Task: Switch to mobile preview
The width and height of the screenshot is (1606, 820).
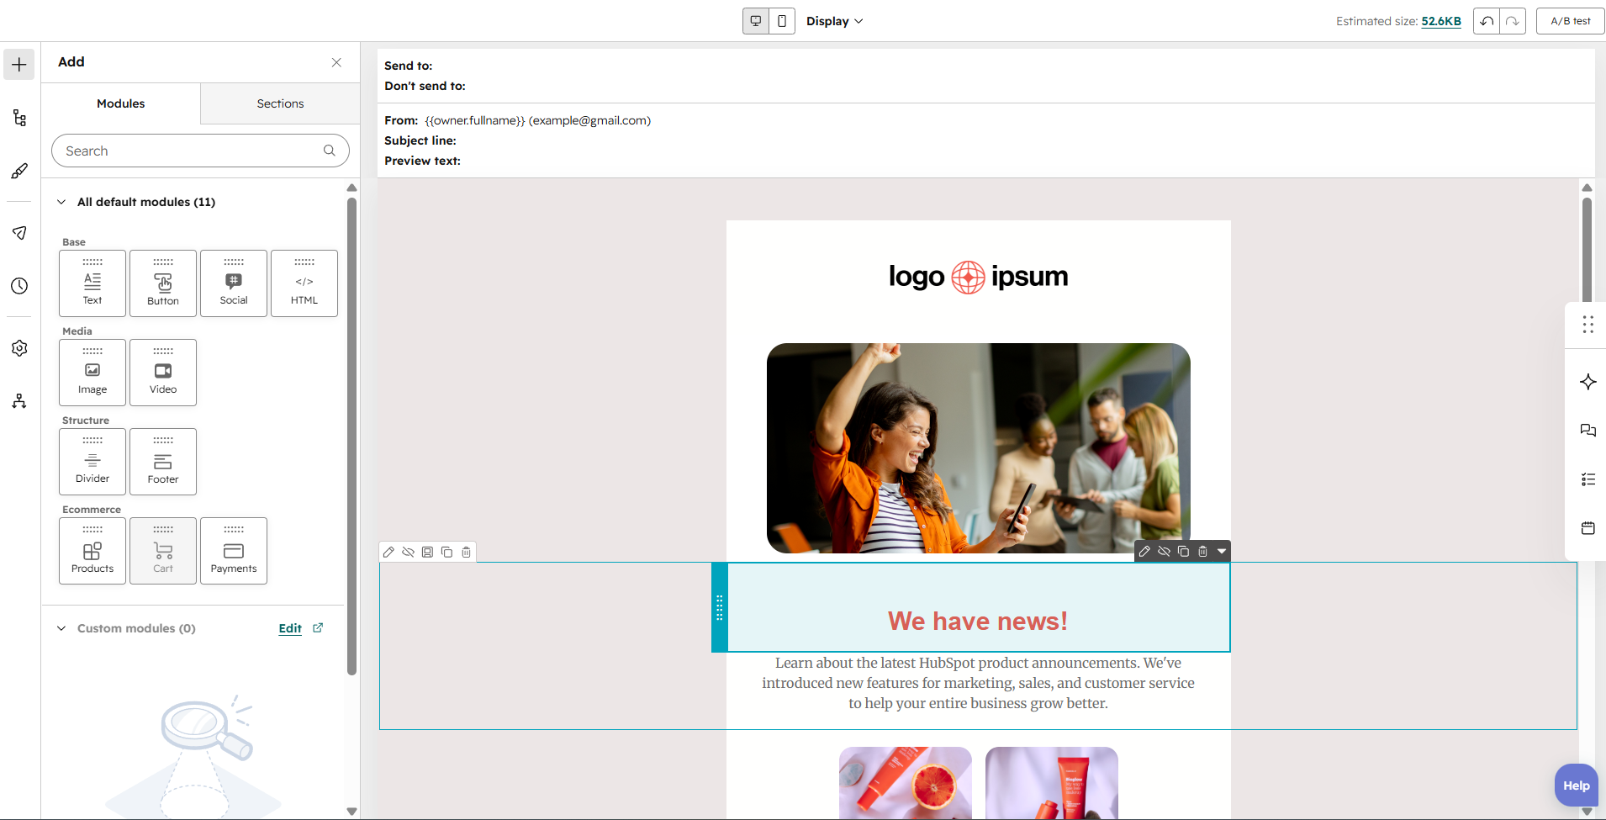Action: click(x=782, y=21)
